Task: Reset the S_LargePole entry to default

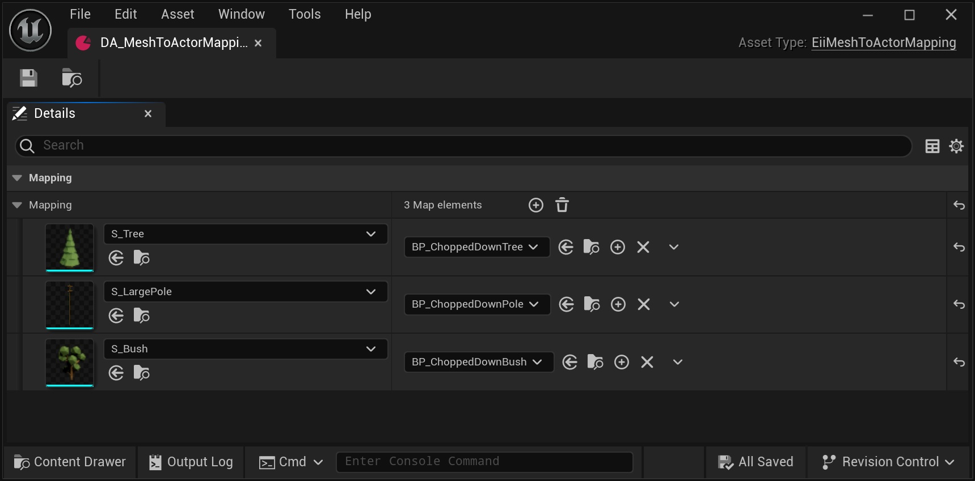Action: coord(959,304)
